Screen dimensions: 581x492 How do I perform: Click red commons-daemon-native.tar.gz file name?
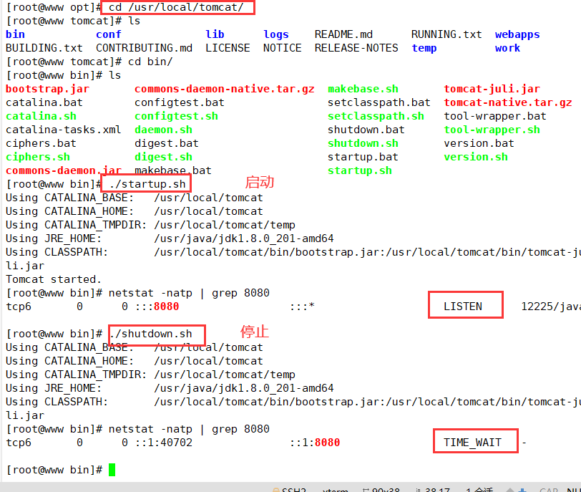225,89
